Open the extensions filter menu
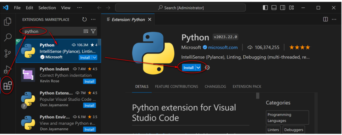The image size is (342, 135). (x=93, y=31)
